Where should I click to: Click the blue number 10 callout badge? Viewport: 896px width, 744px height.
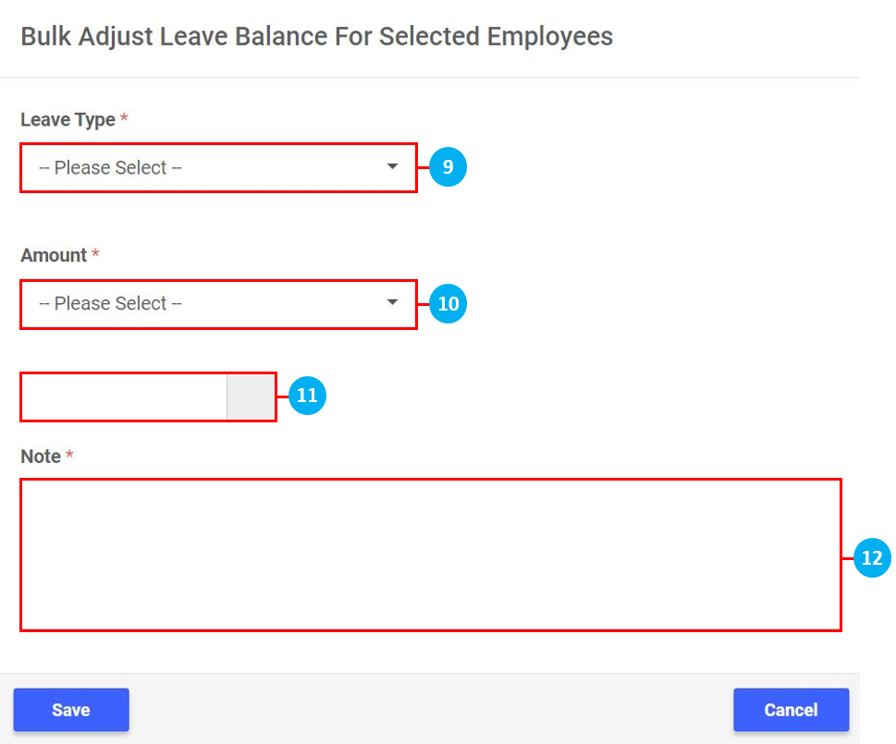point(448,303)
